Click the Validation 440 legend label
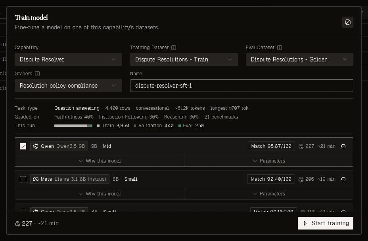368x241 pixels. click(154, 126)
